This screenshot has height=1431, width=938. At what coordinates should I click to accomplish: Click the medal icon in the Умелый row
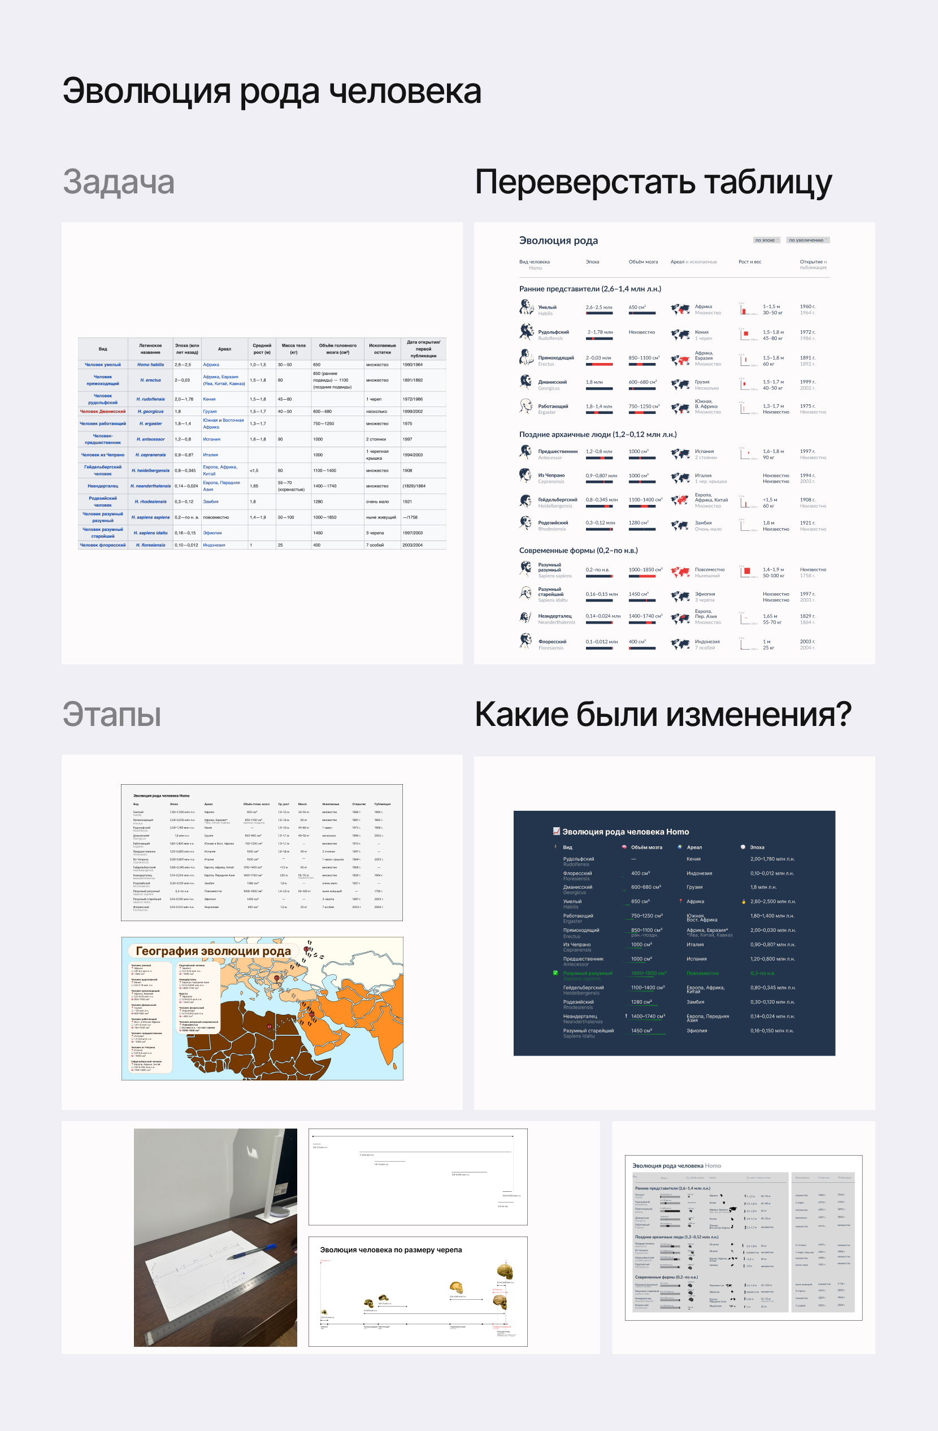(x=744, y=902)
